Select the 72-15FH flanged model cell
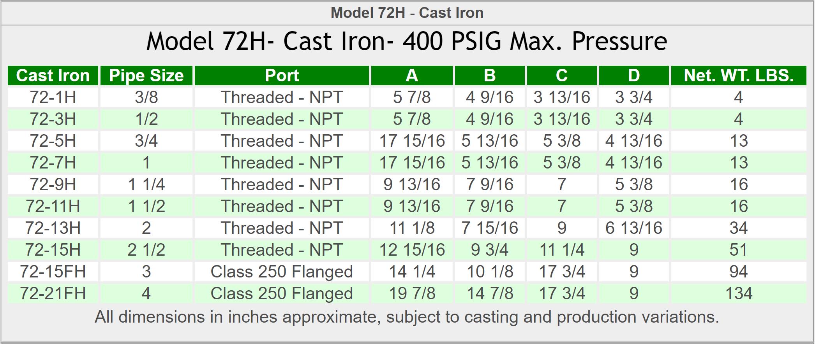815x344 pixels. [53, 272]
